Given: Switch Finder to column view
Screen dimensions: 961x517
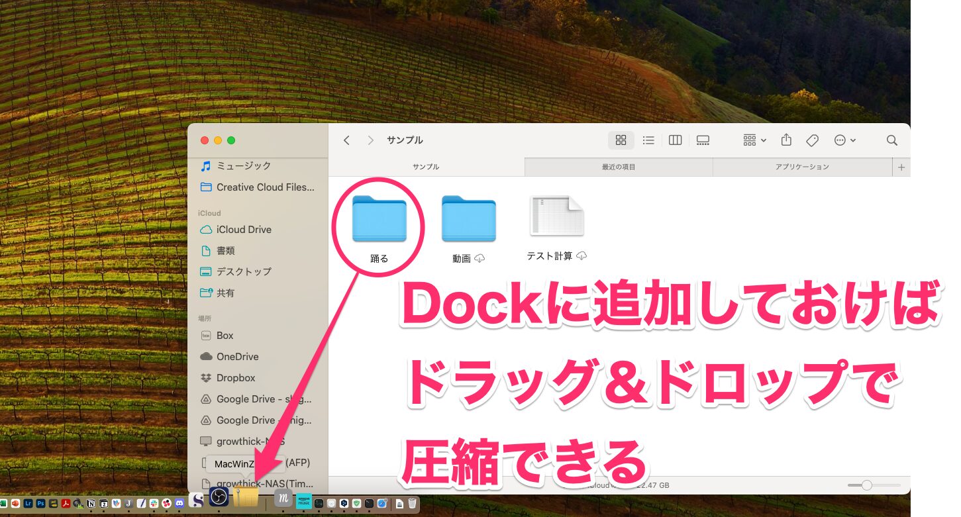Looking at the screenshot, I should point(675,140).
